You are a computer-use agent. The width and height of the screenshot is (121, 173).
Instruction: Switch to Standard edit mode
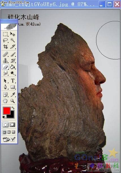[x=5, y=125]
